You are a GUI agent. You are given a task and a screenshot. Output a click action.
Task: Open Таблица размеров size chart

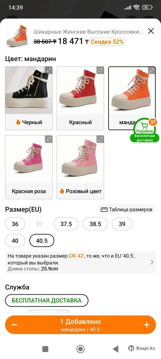coord(127,209)
